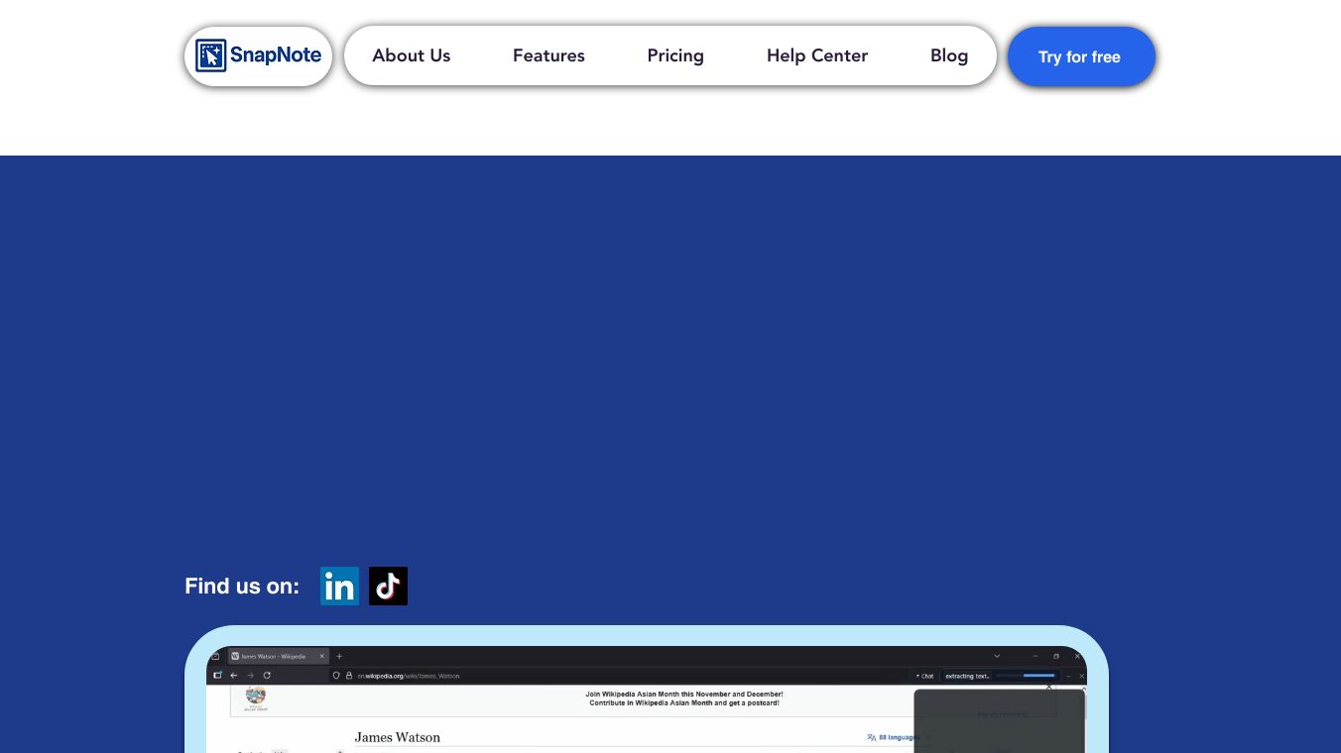This screenshot has height=753, width=1341.
Task: Click the Wikipedia Asian Month banner text
Action: (x=684, y=699)
